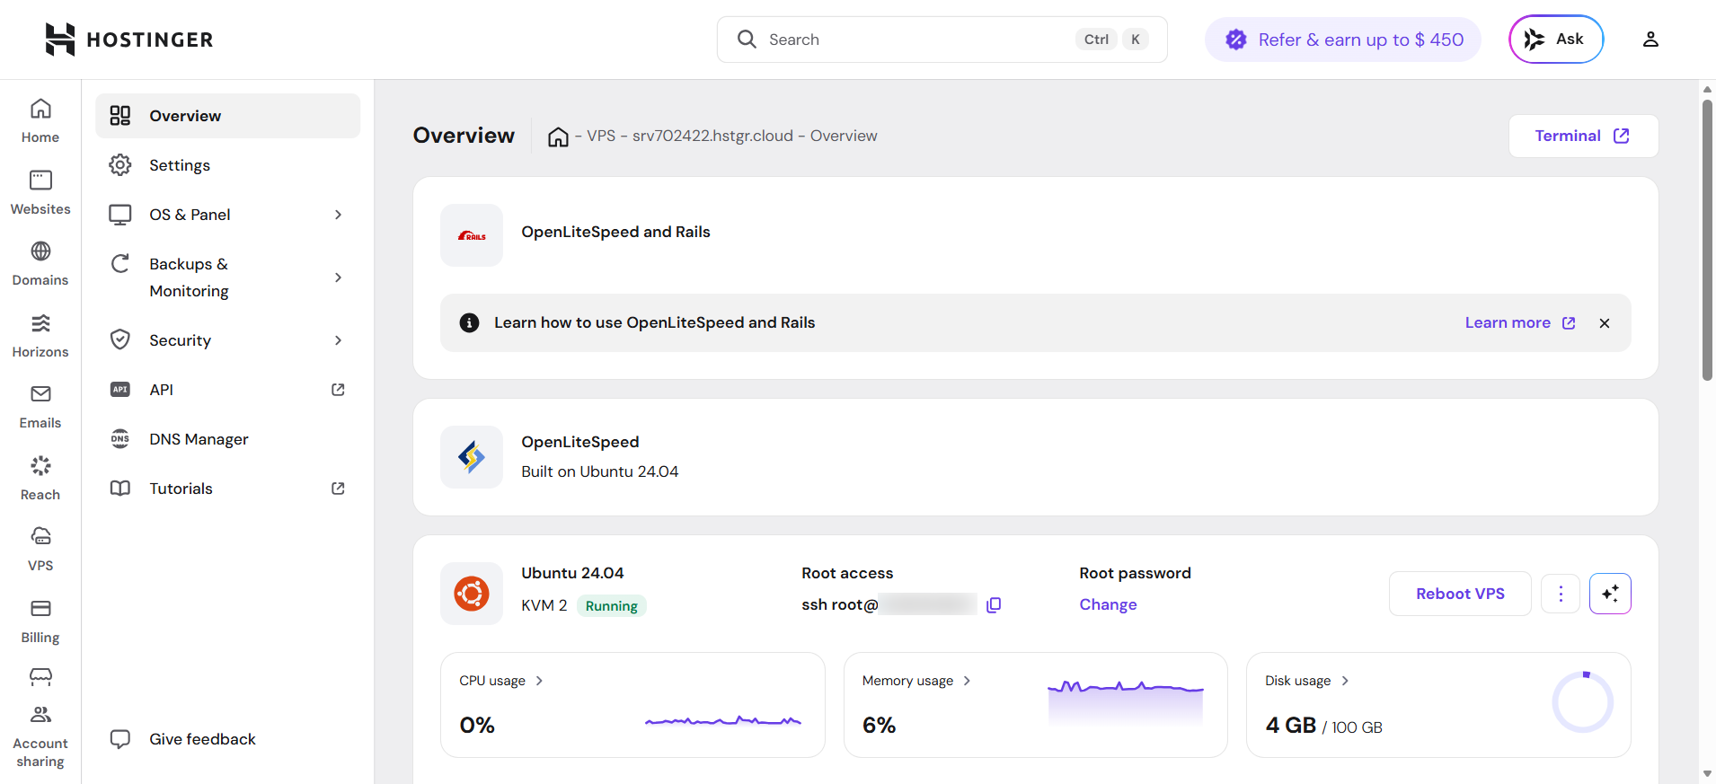Screen dimensions: 1716x784
Task: Open the Reach sidebar item
Action: tap(40, 478)
